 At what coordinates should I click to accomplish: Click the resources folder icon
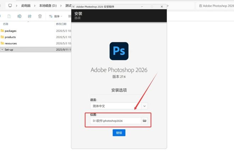point(2,43)
